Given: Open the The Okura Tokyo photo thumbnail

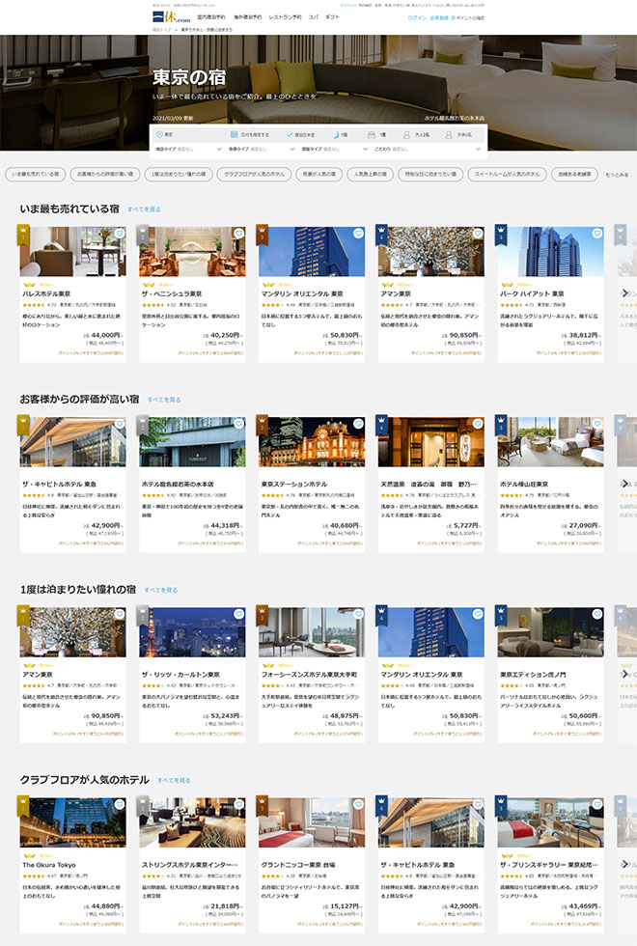Looking at the screenshot, I should tap(73, 822).
